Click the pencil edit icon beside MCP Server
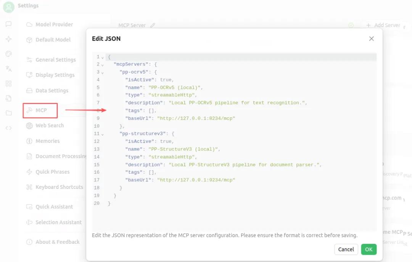This screenshot has width=412, height=262. 153,26
